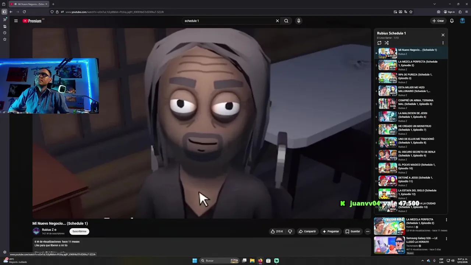Open the browser translate page icon

[406, 12]
